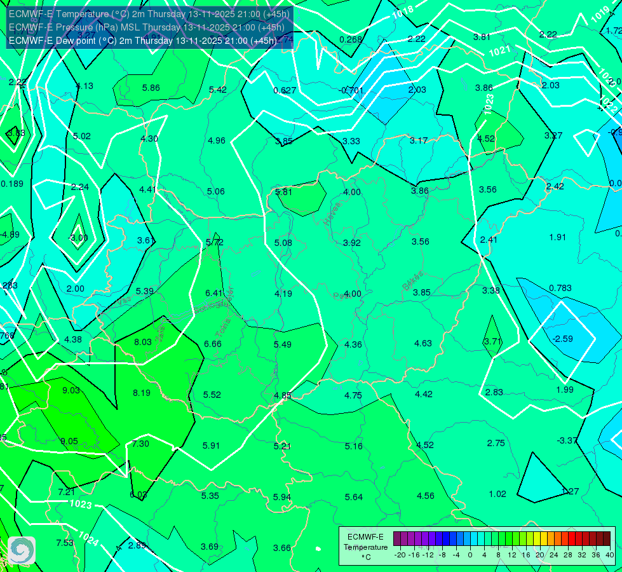Click the 3.81 value on the map
622x572 pixels.
point(482,37)
